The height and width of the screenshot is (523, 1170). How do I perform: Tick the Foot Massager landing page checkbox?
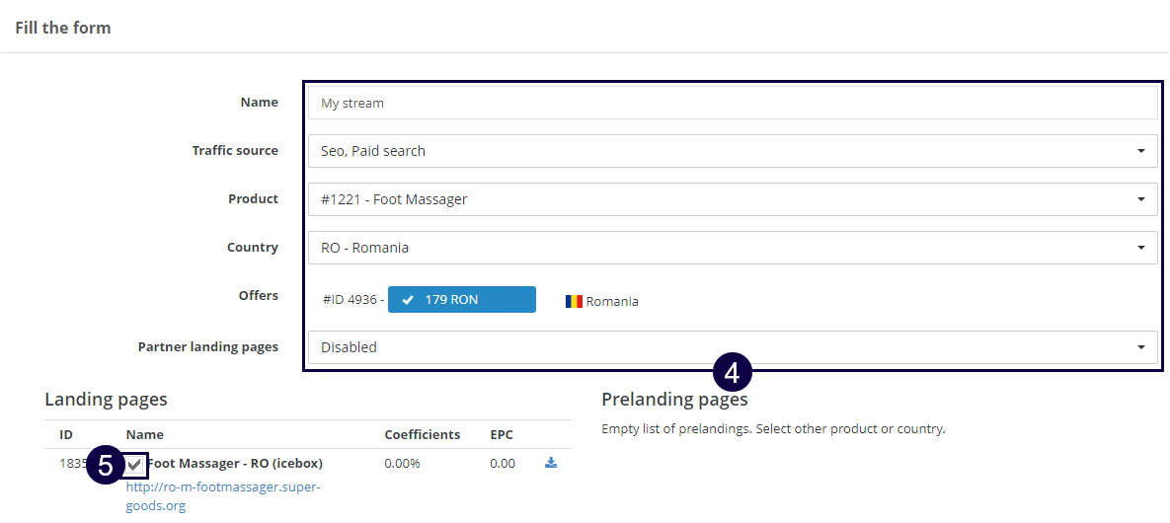[135, 465]
